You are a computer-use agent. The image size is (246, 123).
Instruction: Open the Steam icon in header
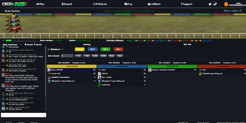[215, 4]
